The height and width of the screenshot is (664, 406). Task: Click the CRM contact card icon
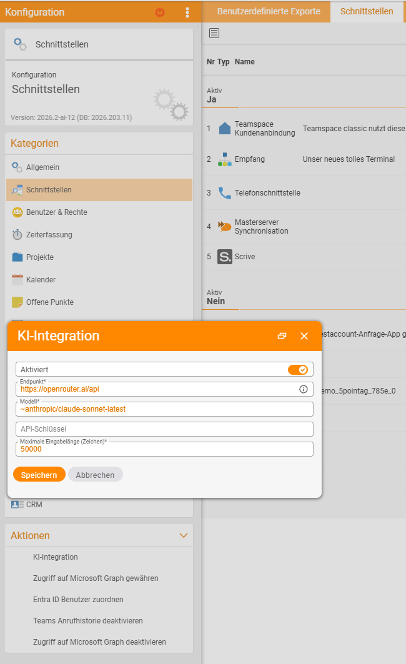[17, 504]
